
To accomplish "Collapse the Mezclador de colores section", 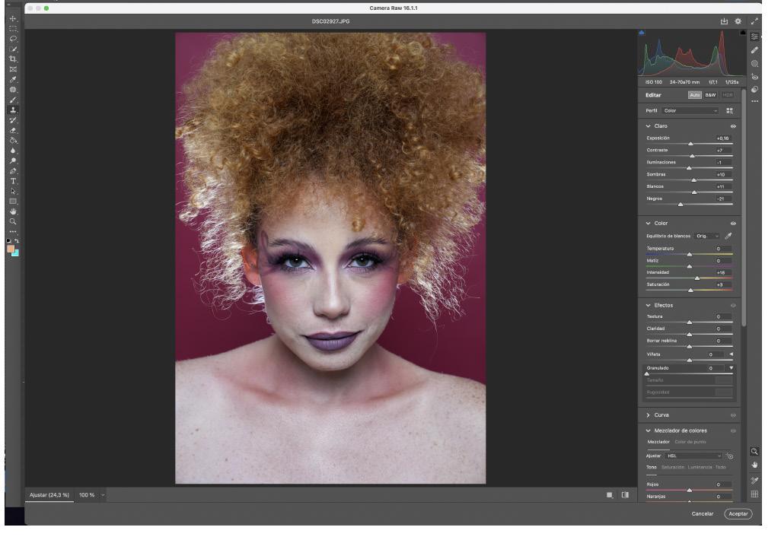I will coord(648,431).
